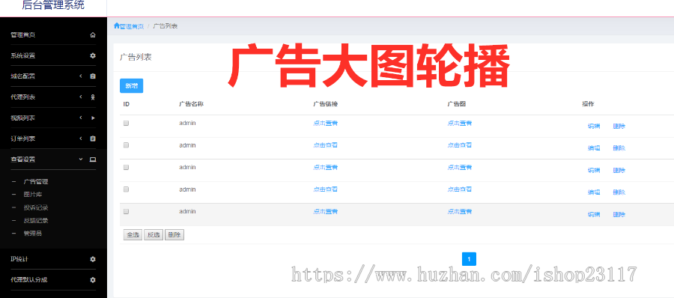Open the 广告图 点击查看 link in fourth row
The height and width of the screenshot is (298, 674).
pyautogui.click(x=460, y=189)
